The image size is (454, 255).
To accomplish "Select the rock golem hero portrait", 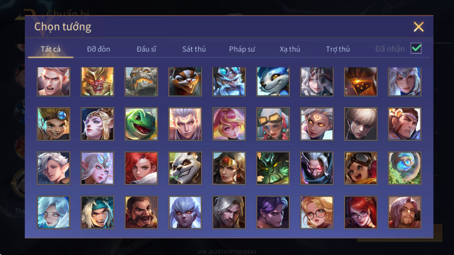I will point(141,82).
